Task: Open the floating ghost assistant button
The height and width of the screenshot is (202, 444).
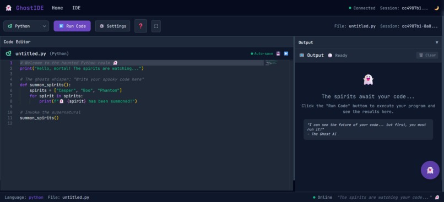Action: [x=430, y=170]
